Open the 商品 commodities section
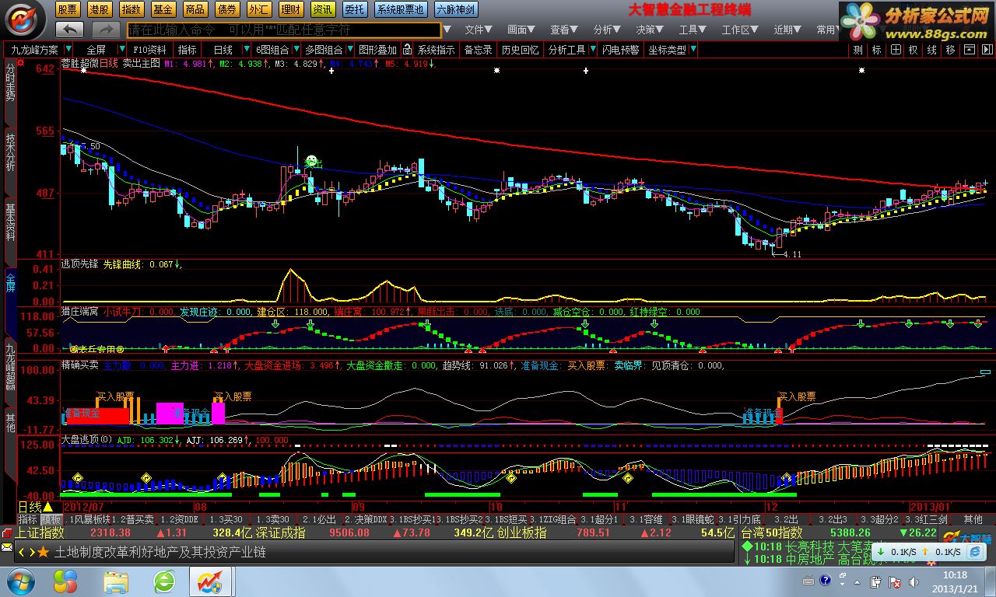The width and height of the screenshot is (996, 597). pos(195,9)
